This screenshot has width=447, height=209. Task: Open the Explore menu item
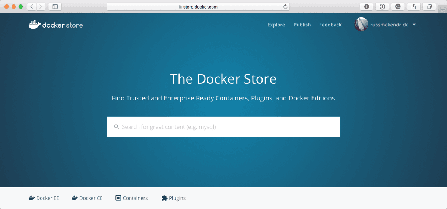pos(276,25)
